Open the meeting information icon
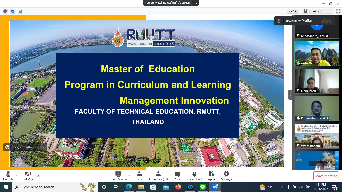Viewport: 342px width, 192px height. (x=5, y=11)
